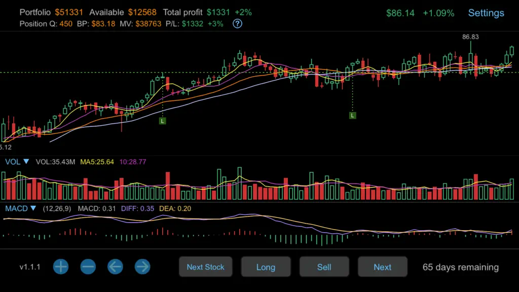519x292 pixels.
Task: Open the position help question mark icon
Action: click(x=237, y=24)
